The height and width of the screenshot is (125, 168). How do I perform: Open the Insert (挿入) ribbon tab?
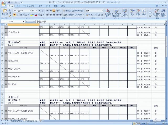point(18,6)
